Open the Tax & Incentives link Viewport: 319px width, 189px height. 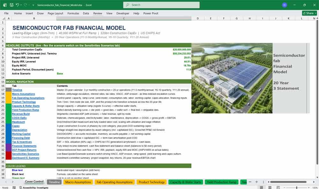pyautogui.click(x=22, y=142)
